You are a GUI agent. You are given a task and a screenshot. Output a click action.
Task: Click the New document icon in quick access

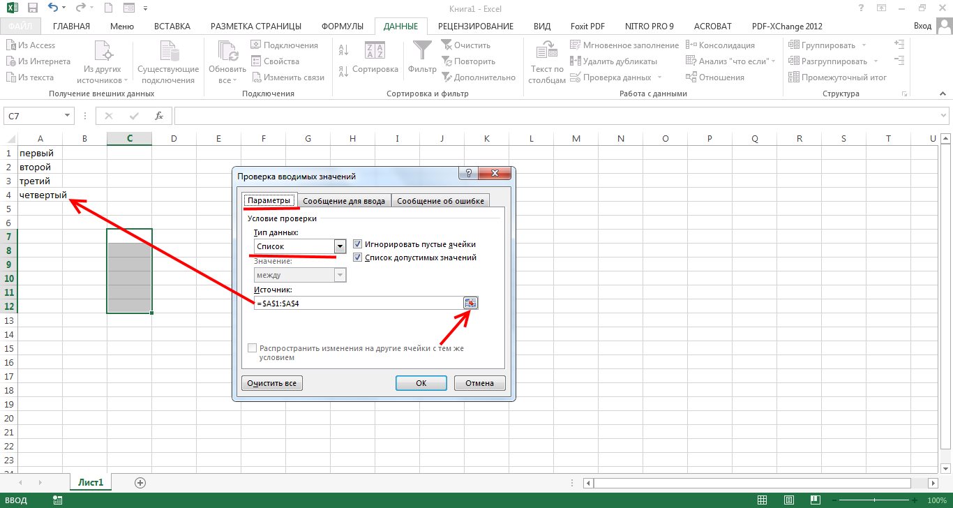click(x=108, y=8)
